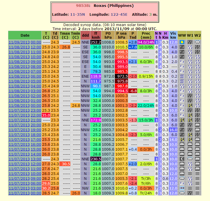
Task: Open the 11/08/2013 06:00 observation link
Action: click(25, 76)
